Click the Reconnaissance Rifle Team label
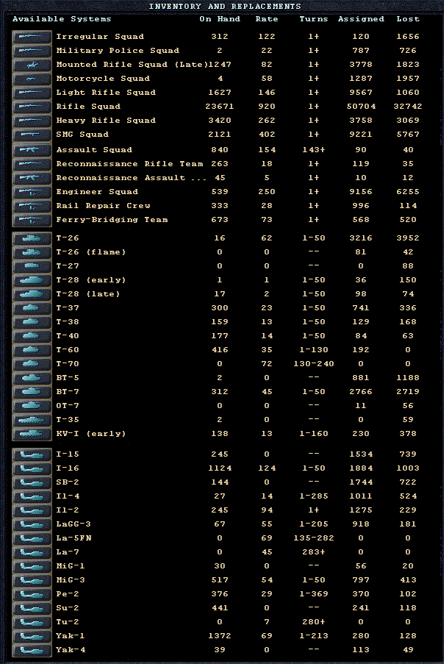444x664 pixels. click(129, 164)
